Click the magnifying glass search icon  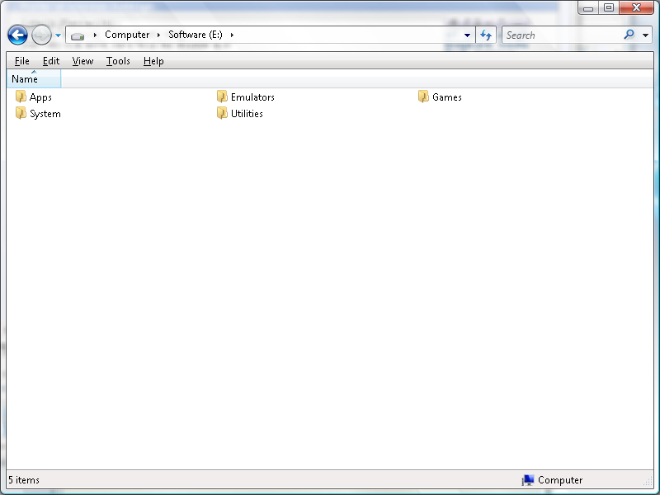(629, 35)
